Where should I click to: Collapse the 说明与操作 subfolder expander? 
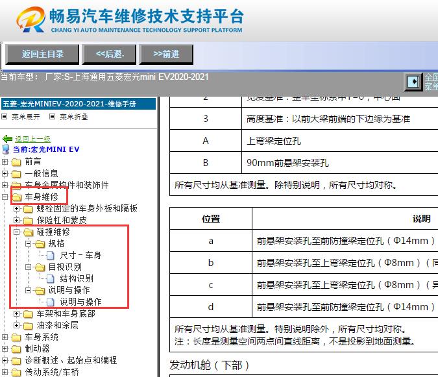tap(28, 290)
